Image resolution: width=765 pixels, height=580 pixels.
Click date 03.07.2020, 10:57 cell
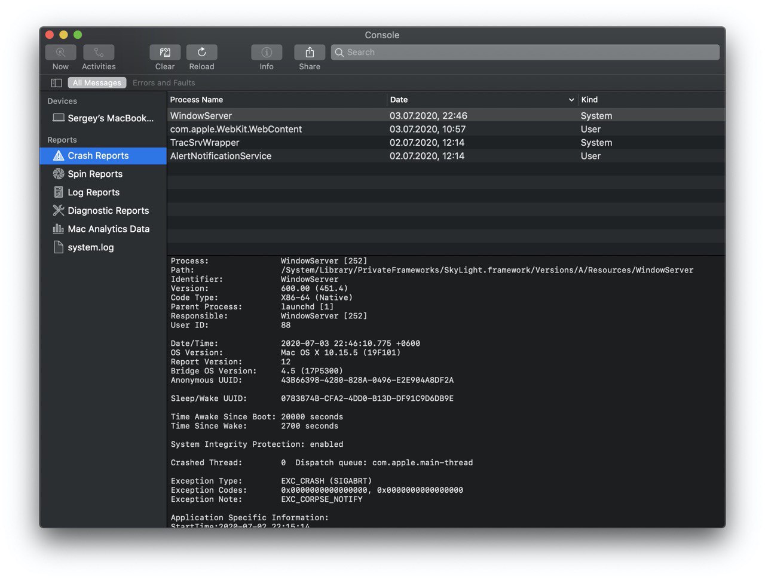point(428,129)
